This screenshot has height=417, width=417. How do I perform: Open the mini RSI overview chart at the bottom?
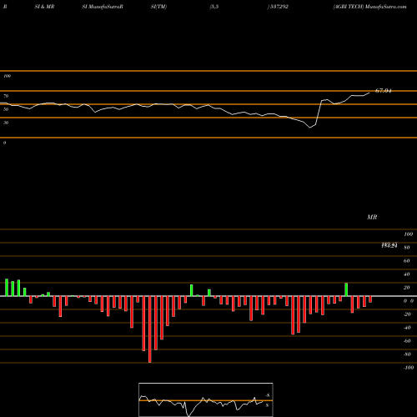[206, 399]
